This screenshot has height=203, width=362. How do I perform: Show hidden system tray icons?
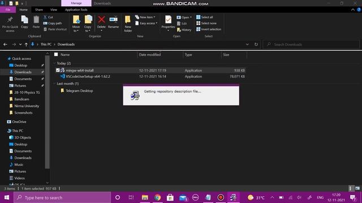click(272, 197)
